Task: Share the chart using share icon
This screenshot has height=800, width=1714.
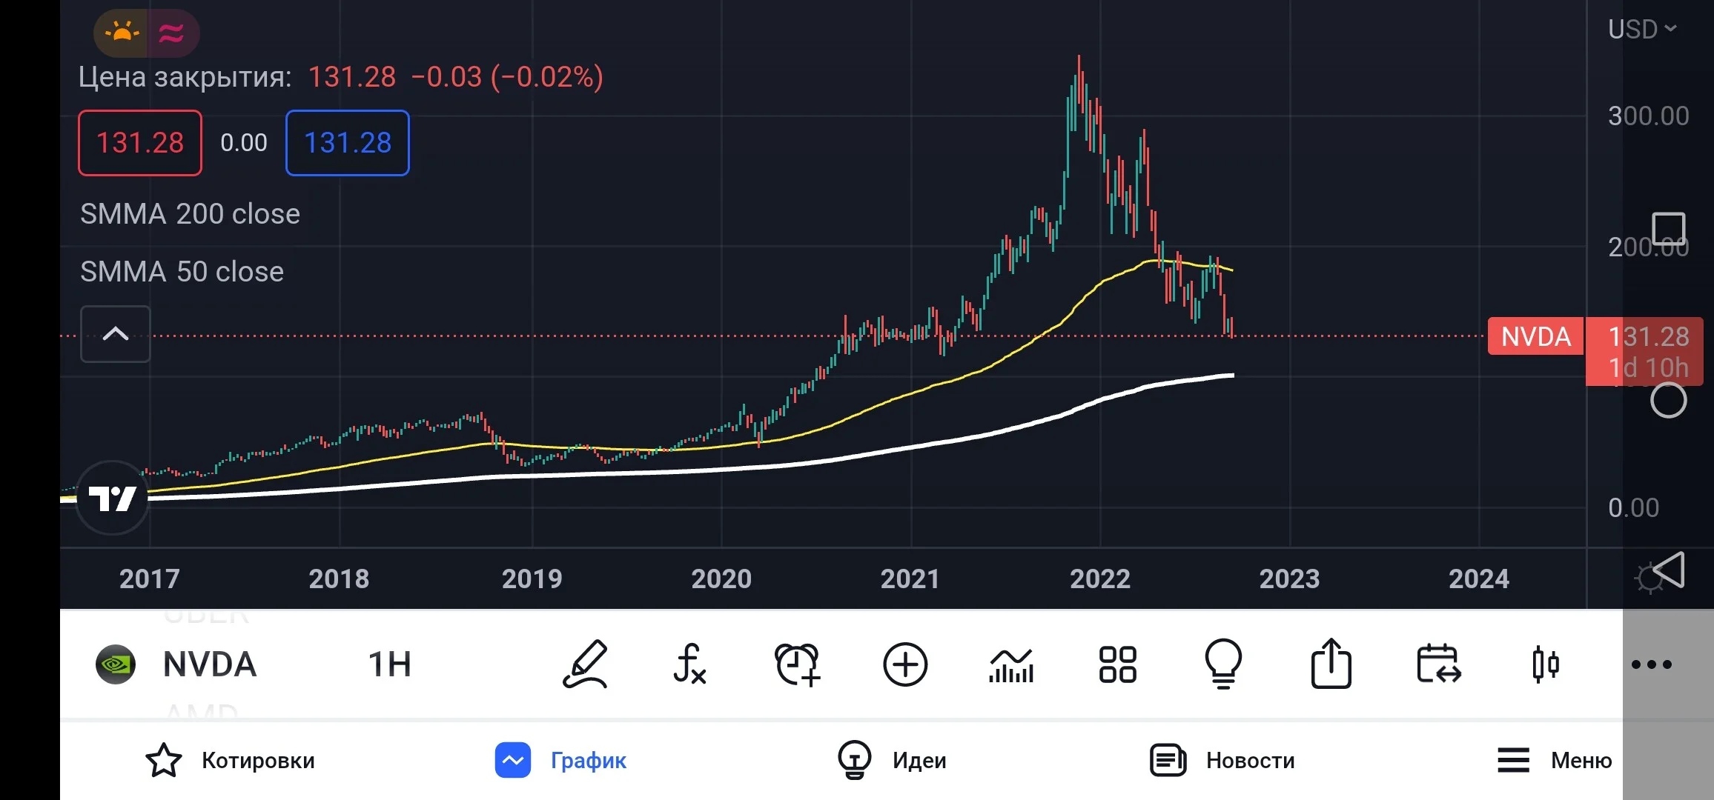Action: pos(1331,664)
